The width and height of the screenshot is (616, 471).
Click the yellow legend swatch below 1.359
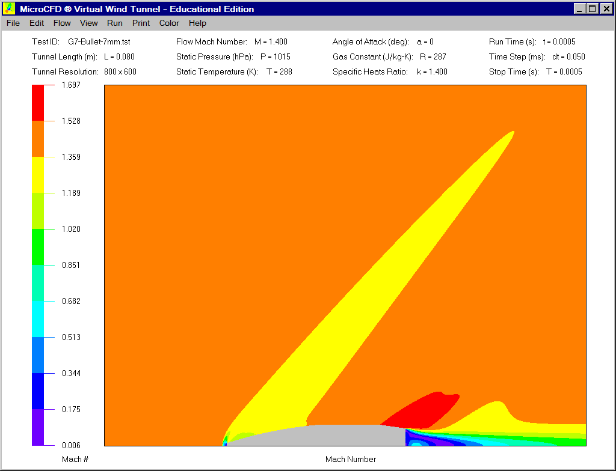(x=38, y=175)
